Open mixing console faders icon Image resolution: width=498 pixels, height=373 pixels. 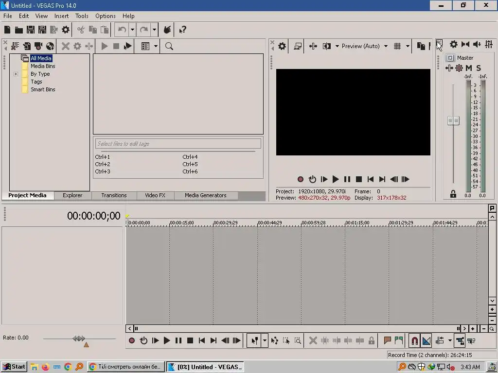489,44
